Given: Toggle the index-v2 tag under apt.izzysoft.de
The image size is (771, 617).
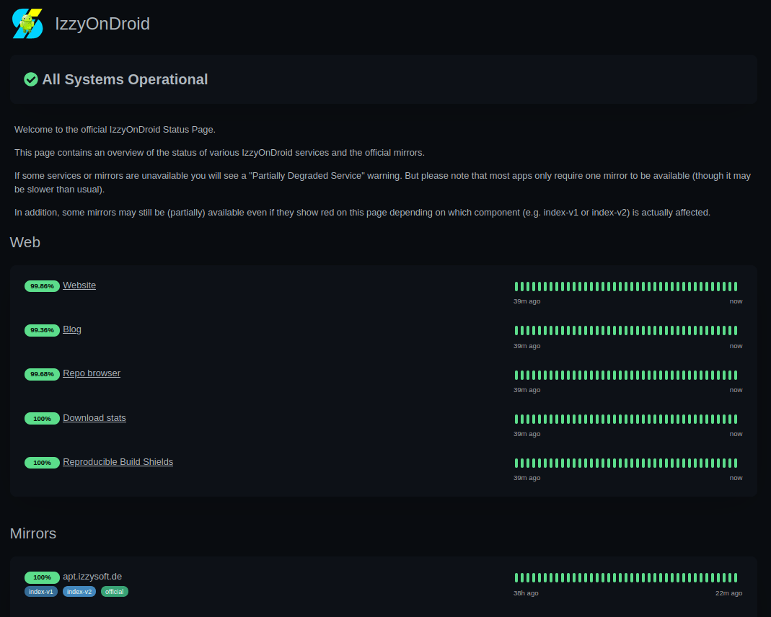Looking at the screenshot, I should coord(79,591).
